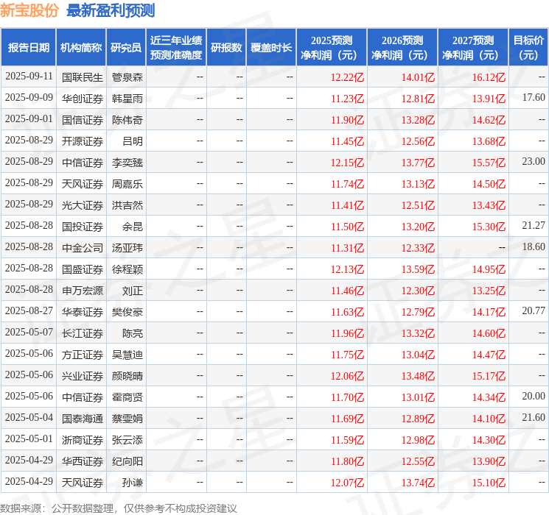Click target price 23.00
The image size is (549, 515).
534,161
